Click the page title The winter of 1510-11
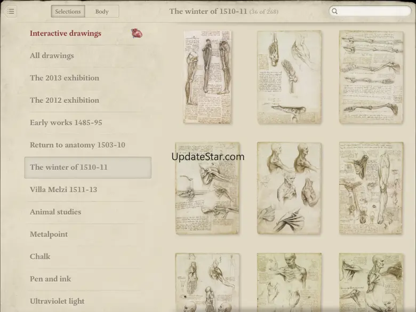This screenshot has height=312, width=416. (208, 11)
